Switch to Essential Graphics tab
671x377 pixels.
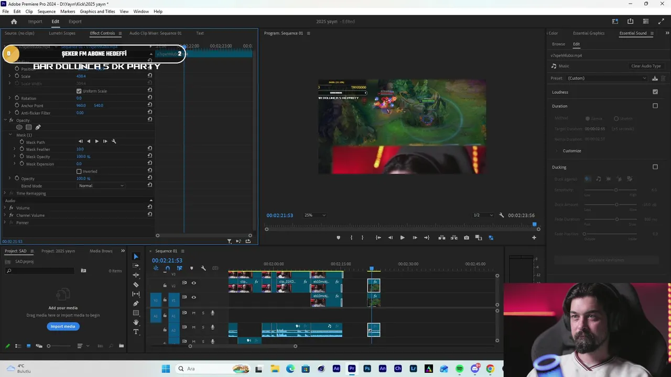[589, 33]
